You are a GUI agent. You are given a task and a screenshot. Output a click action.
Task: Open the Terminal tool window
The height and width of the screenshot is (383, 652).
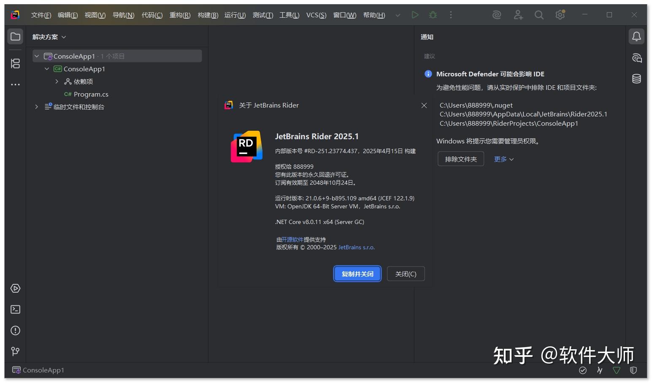[x=15, y=309]
